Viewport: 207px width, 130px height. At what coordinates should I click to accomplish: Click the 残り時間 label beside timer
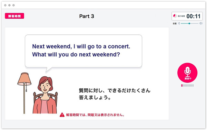181,16
